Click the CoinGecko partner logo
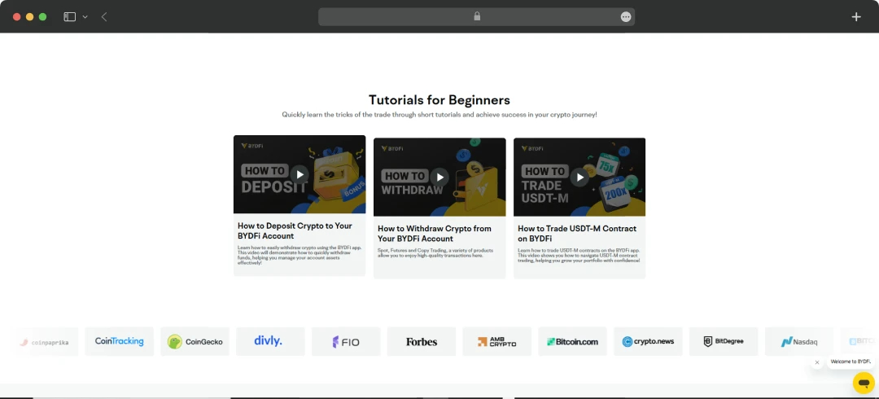 point(195,341)
